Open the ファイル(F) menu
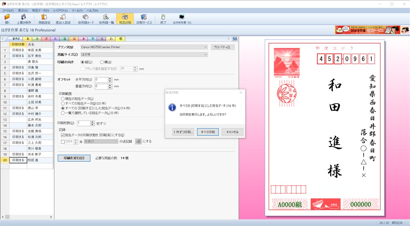This screenshot has height=226, width=410. 8,11
